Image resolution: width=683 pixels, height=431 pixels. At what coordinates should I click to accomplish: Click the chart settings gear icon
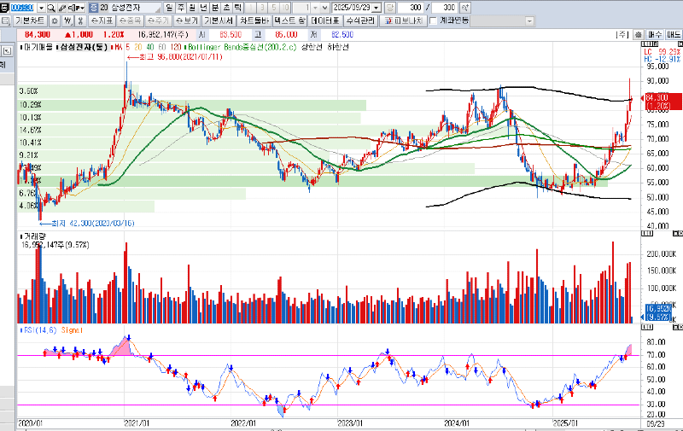tap(55, 20)
